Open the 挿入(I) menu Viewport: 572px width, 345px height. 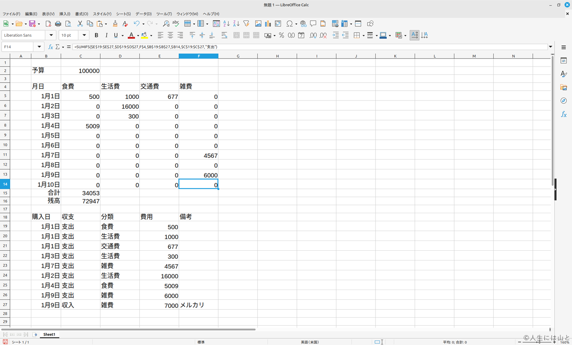point(65,14)
